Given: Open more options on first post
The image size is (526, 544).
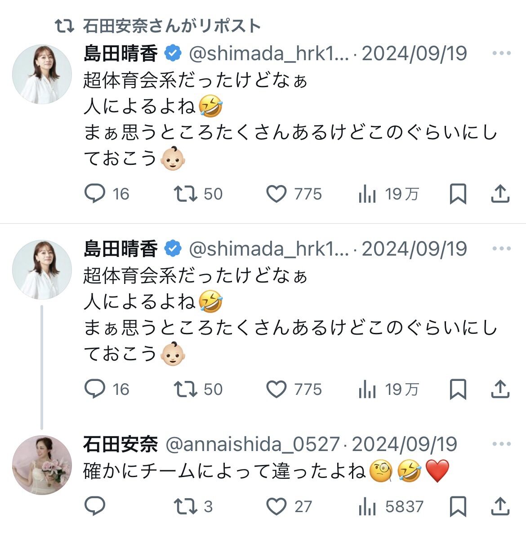Looking at the screenshot, I should pyautogui.click(x=501, y=53).
